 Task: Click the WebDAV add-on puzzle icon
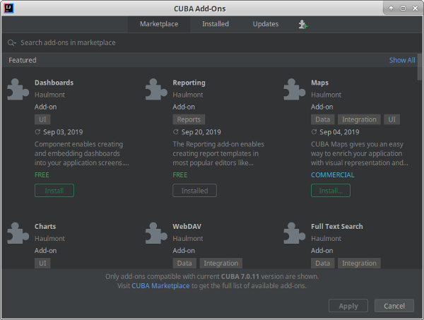[x=156, y=233]
